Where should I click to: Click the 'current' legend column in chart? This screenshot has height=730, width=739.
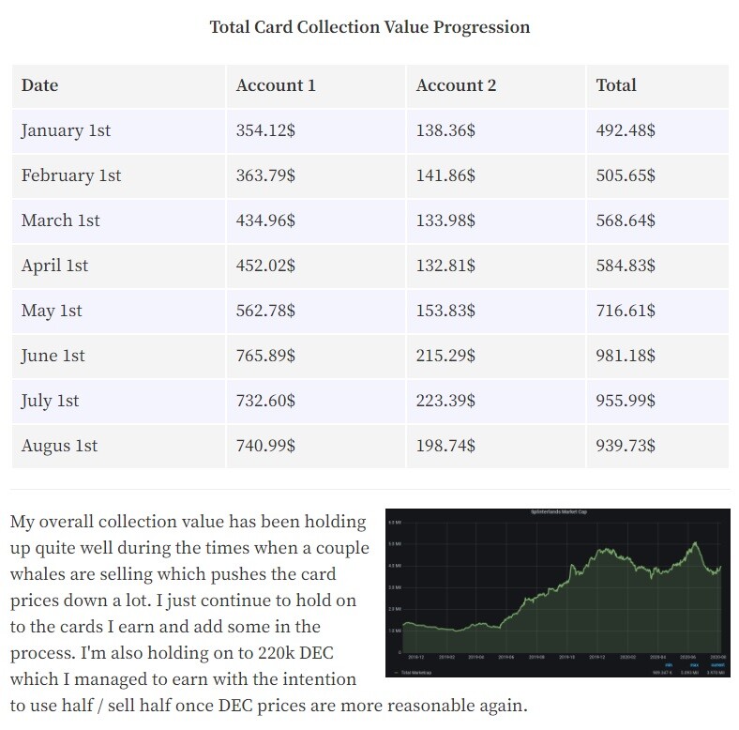tap(717, 665)
